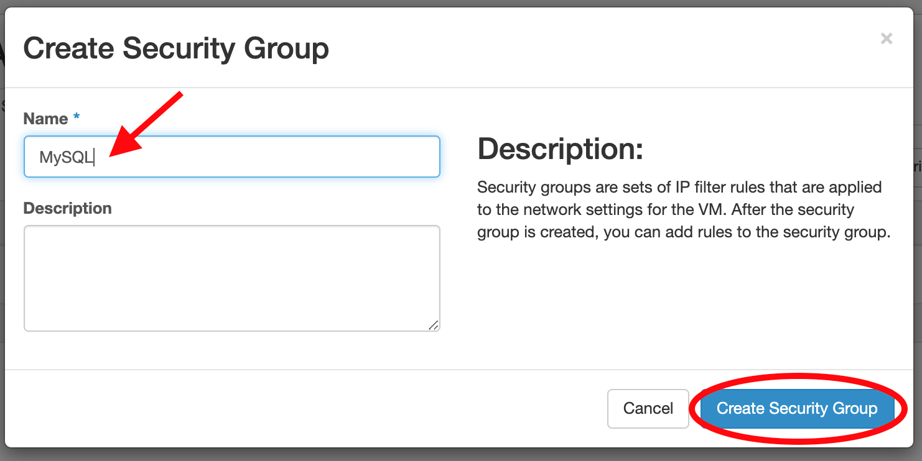This screenshot has width=922, height=461.
Task: Cancel the security group creation
Action: 648,408
